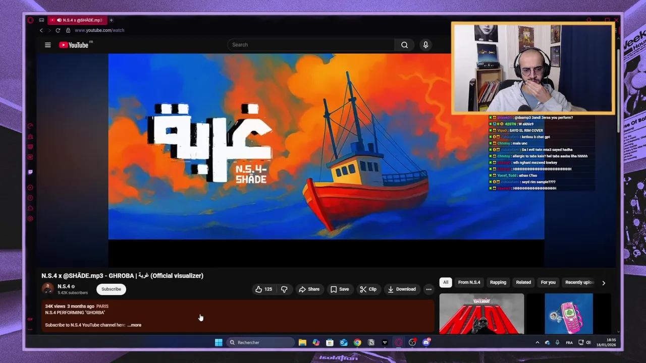This screenshot has width=646, height=363.
Task: Open the workspaces icon beside the tab
Action: tap(41, 20)
